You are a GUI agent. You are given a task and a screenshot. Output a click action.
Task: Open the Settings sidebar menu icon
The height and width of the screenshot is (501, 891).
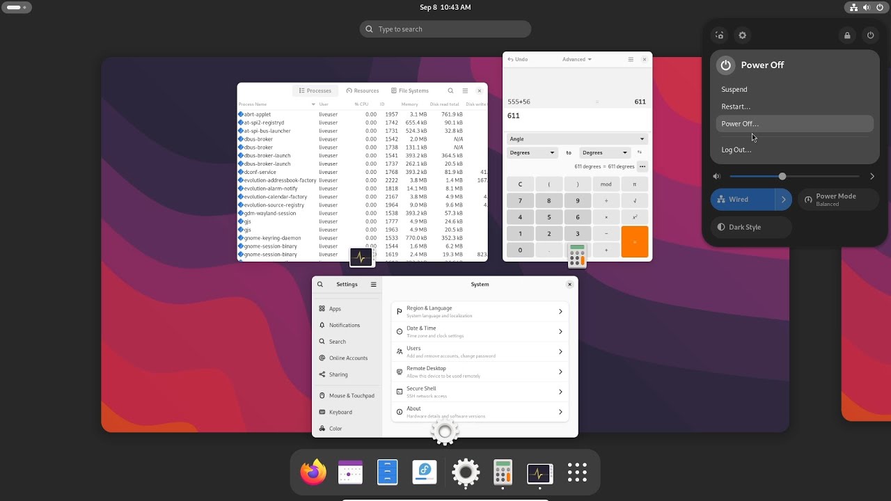click(x=373, y=284)
